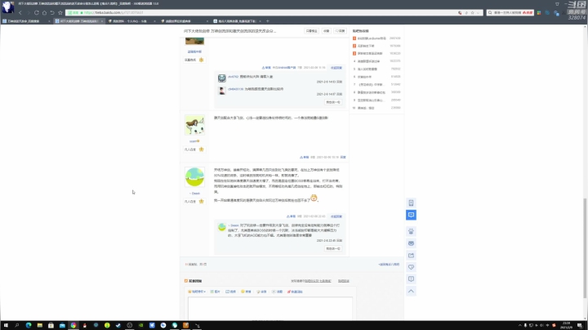Bookmark this page with the star icon
588x330 pixels.
(x=60, y=13)
